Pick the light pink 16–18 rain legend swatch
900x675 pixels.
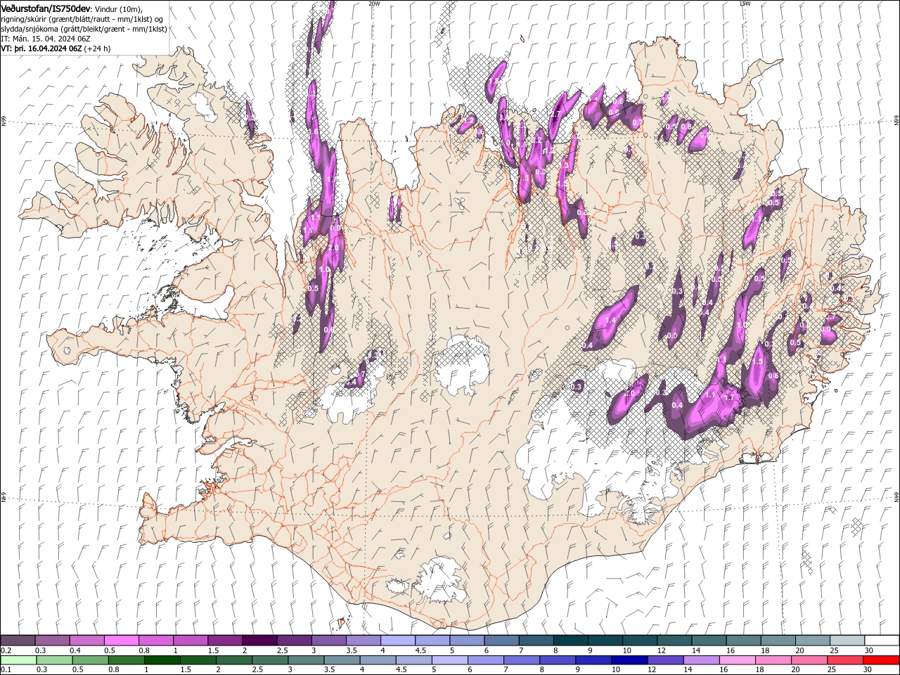737,660
